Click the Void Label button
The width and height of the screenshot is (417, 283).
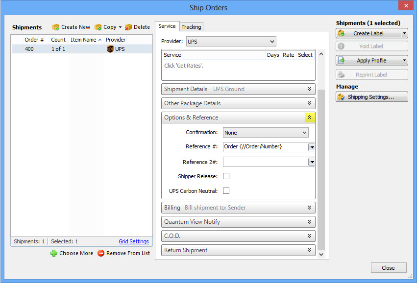pos(372,46)
